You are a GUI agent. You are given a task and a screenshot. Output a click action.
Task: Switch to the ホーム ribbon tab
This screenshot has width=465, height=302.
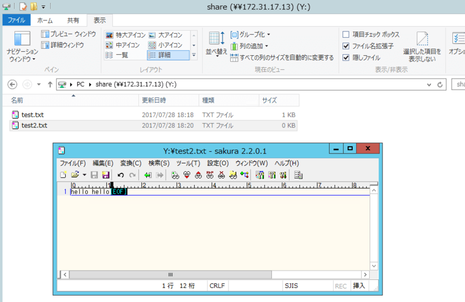[x=45, y=20]
